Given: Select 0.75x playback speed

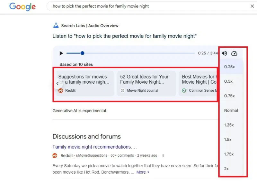Looking at the screenshot, I should tap(231, 96).
